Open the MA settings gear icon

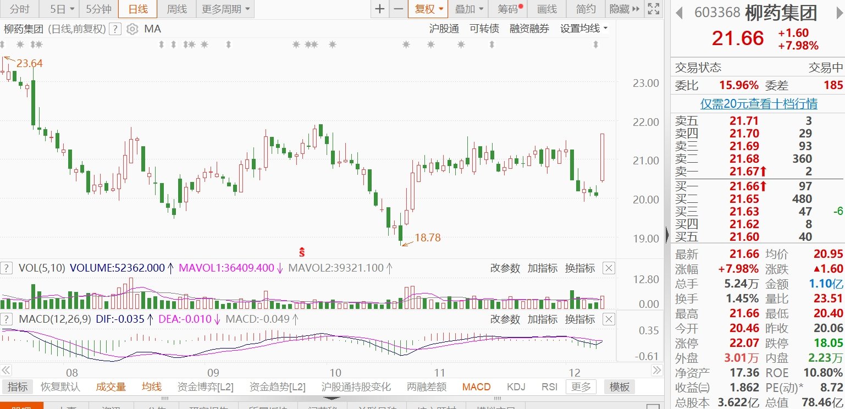[x=132, y=29]
